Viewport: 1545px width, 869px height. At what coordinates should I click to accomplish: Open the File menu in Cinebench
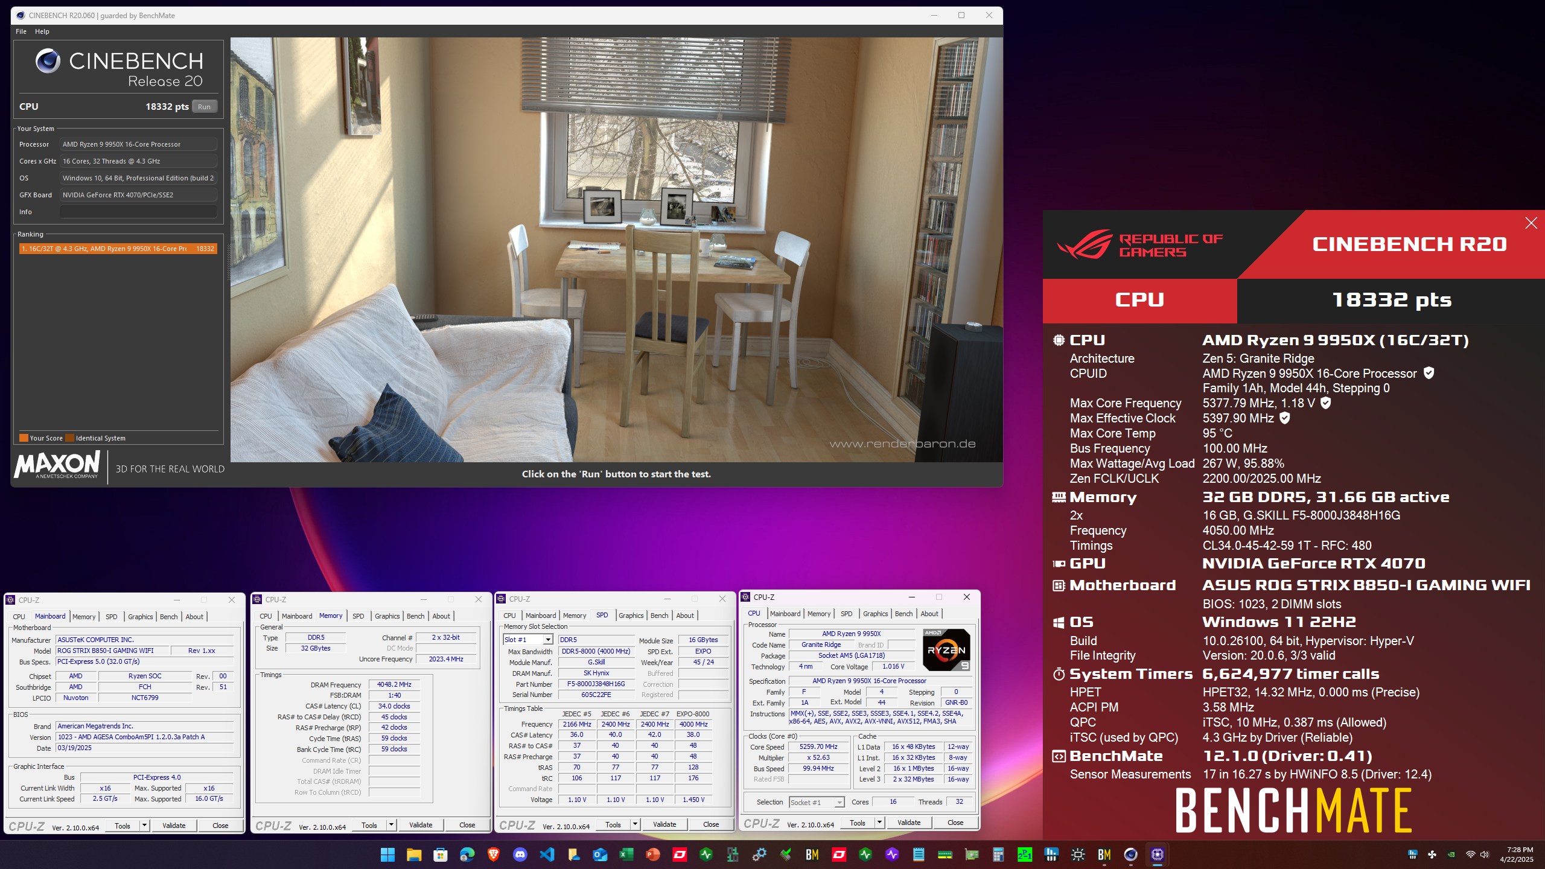point(21,31)
